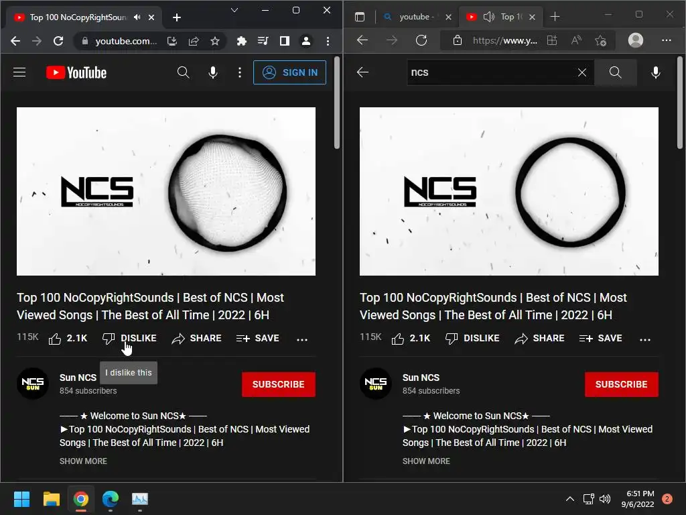Click voice search microphone in Edge window
This screenshot has height=515, width=686.
click(x=655, y=72)
